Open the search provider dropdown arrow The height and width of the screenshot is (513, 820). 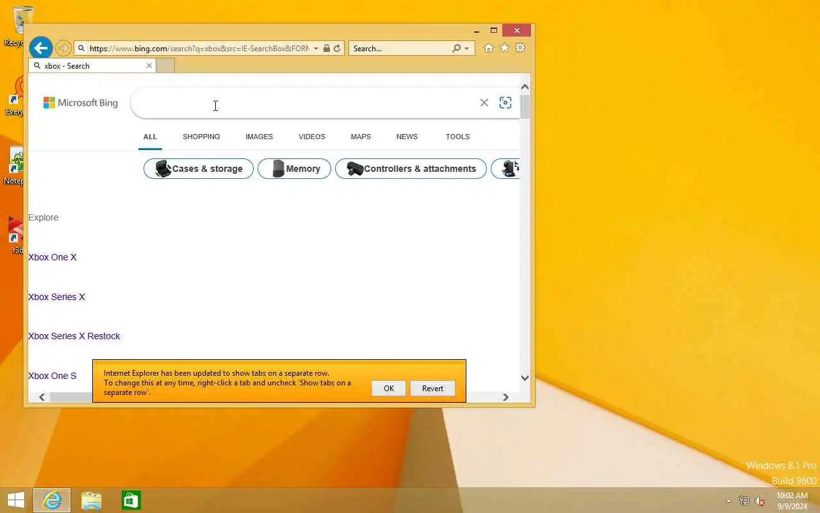[466, 49]
